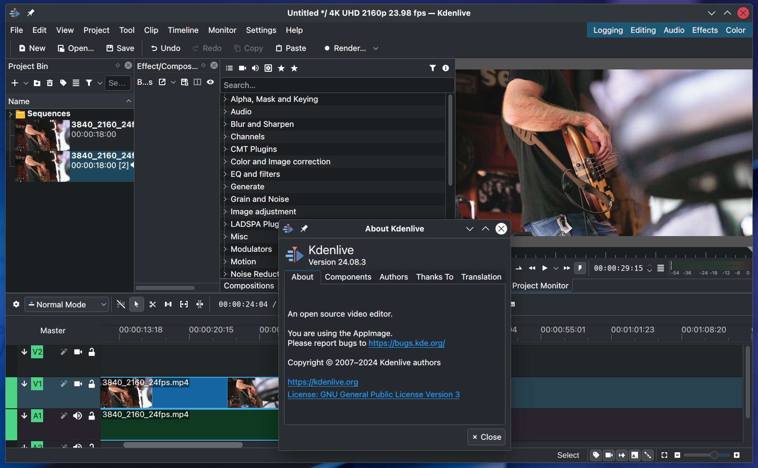
Task: Show all effects main list icon
Action: (x=229, y=68)
